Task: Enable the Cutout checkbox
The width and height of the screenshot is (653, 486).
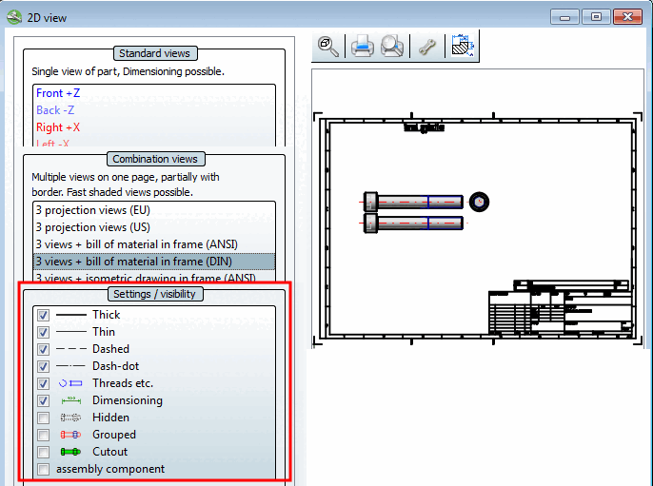Action: pos(44,452)
